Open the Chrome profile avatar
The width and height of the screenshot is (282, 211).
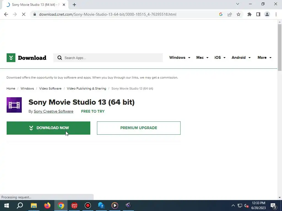point(267,14)
